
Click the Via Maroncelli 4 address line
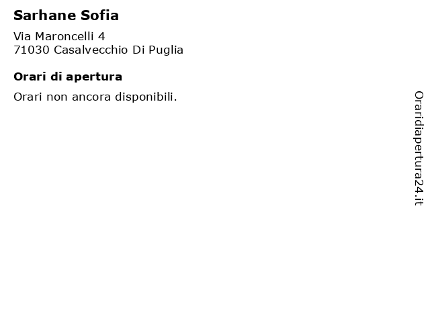[59, 36]
